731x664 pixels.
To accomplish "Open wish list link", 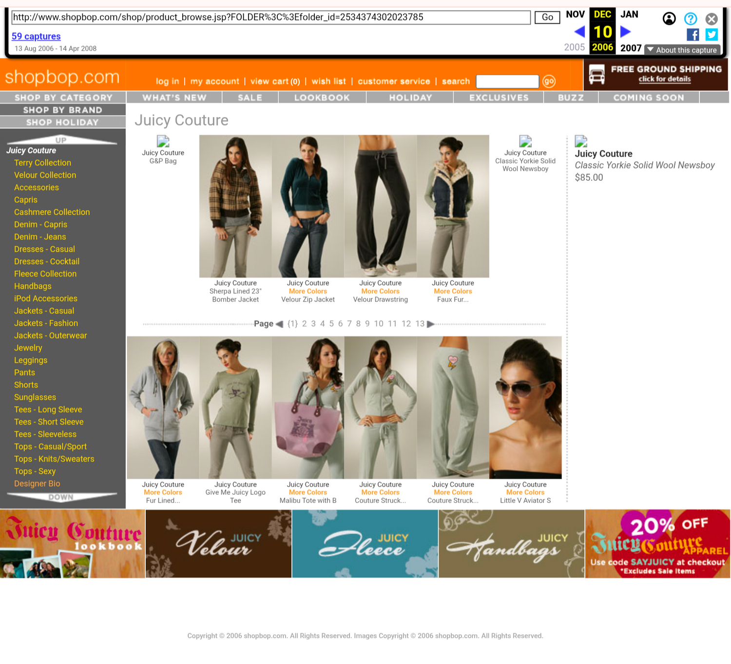I will [328, 81].
